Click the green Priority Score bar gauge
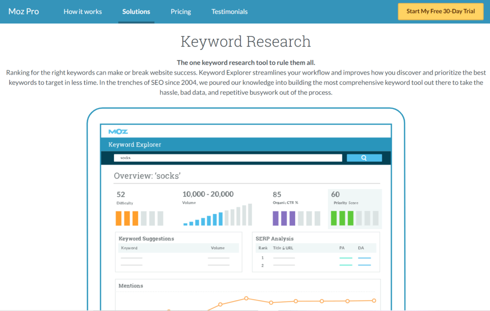 coord(355,218)
